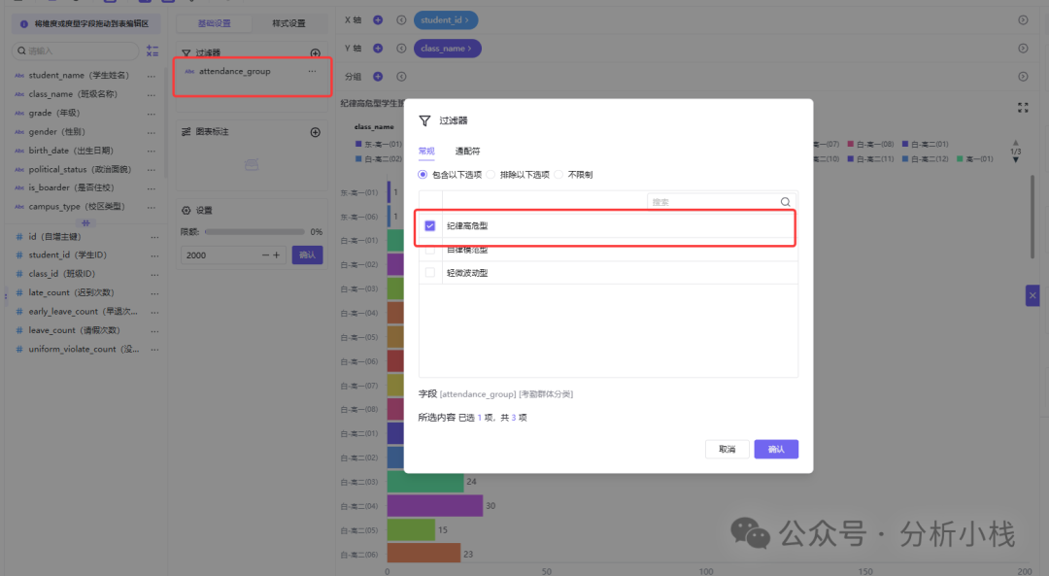Switch to the 常规 tab in filter dialog

[426, 152]
